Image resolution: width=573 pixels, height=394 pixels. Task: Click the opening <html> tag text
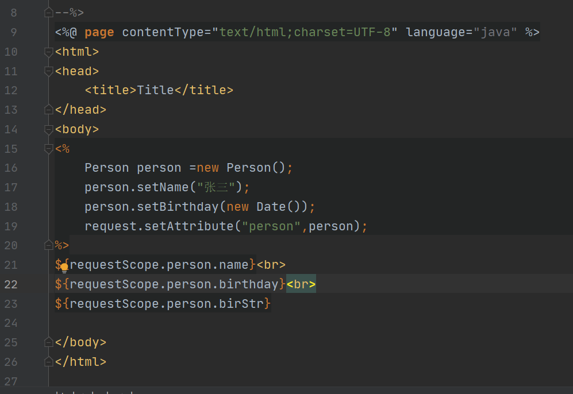coord(77,52)
